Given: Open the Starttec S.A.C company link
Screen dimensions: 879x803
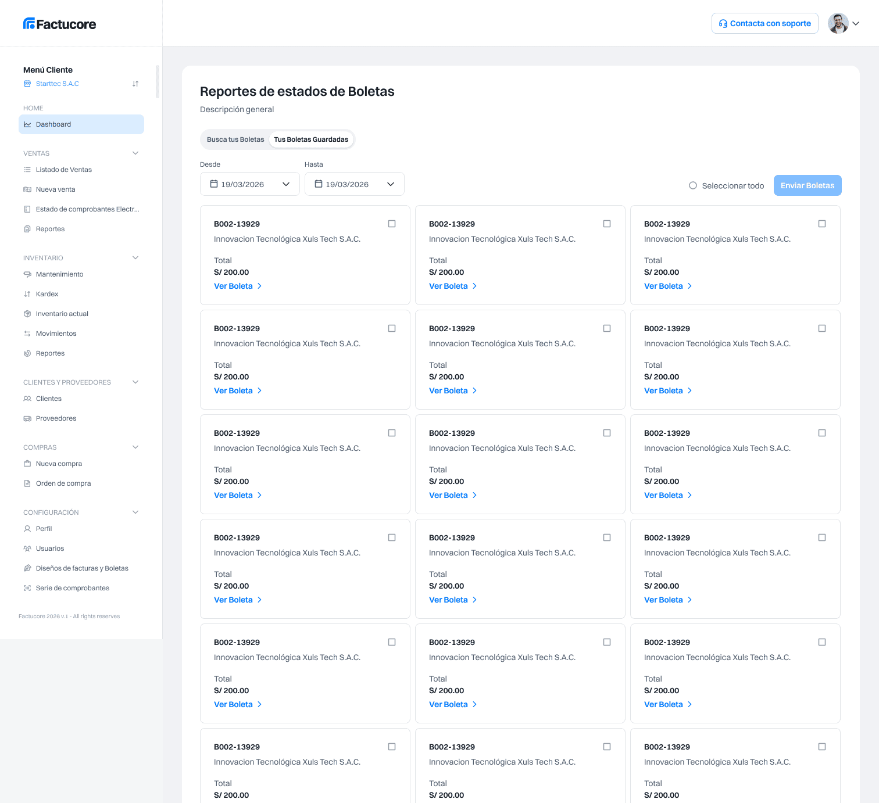Looking at the screenshot, I should pos(57,84).
